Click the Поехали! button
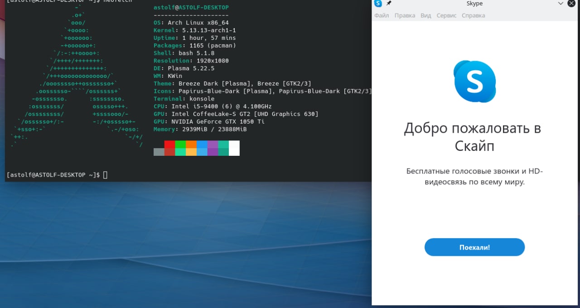This screenshot has width=580, height=308. (x=474, y=247)
